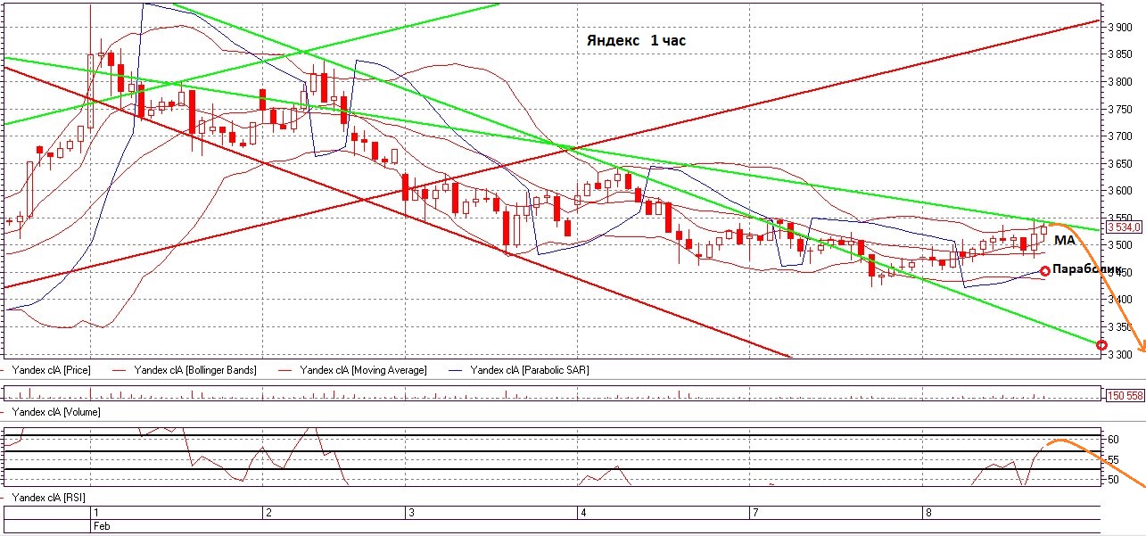The image size is (1146, 536).
Task: Click the RSI axis level 60
Action: coord(1113,440)
